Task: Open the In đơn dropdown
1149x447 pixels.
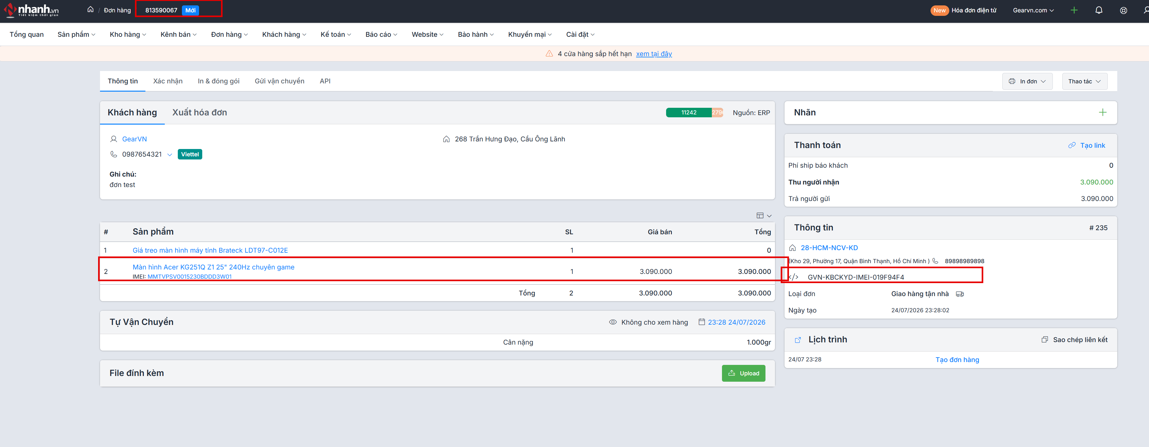Action: tap(1027, 81)
